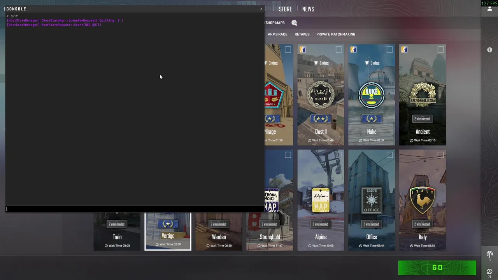
Task: Open the recent history clock icon labeled 78
Action: pos(489,272)
